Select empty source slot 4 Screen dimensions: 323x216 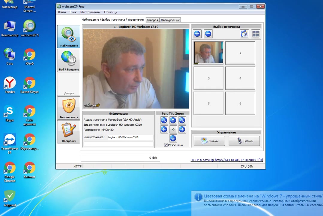pyautogui.click(x=240, y=78)
